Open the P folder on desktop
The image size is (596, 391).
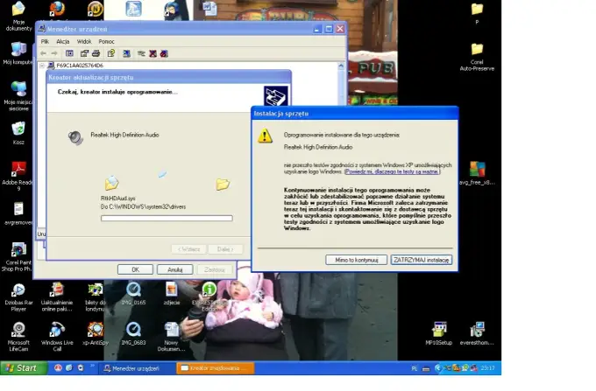click(477, 14)
